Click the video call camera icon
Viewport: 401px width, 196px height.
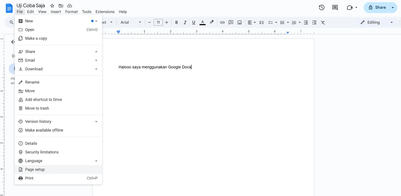(x=350, y=8)
